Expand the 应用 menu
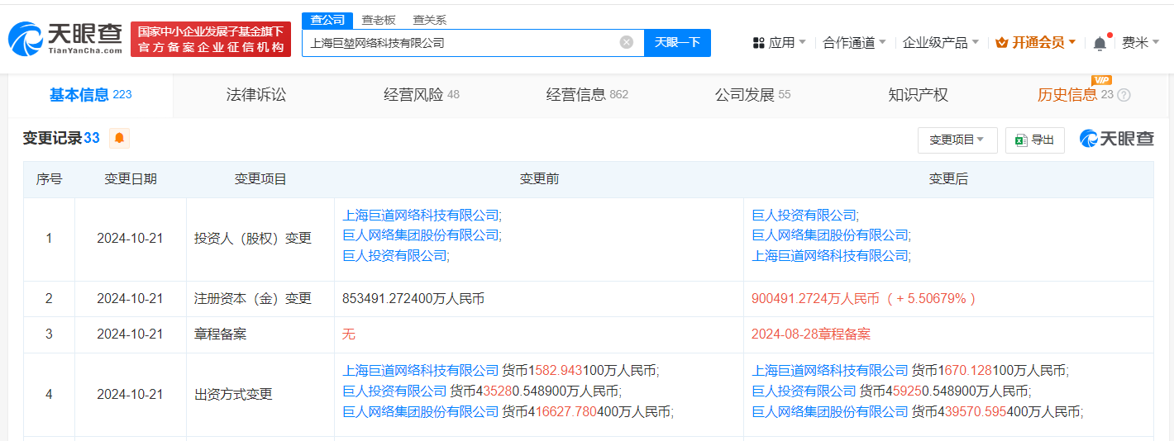The width and height of the screenshot is (1174, 441). (779, 43)
